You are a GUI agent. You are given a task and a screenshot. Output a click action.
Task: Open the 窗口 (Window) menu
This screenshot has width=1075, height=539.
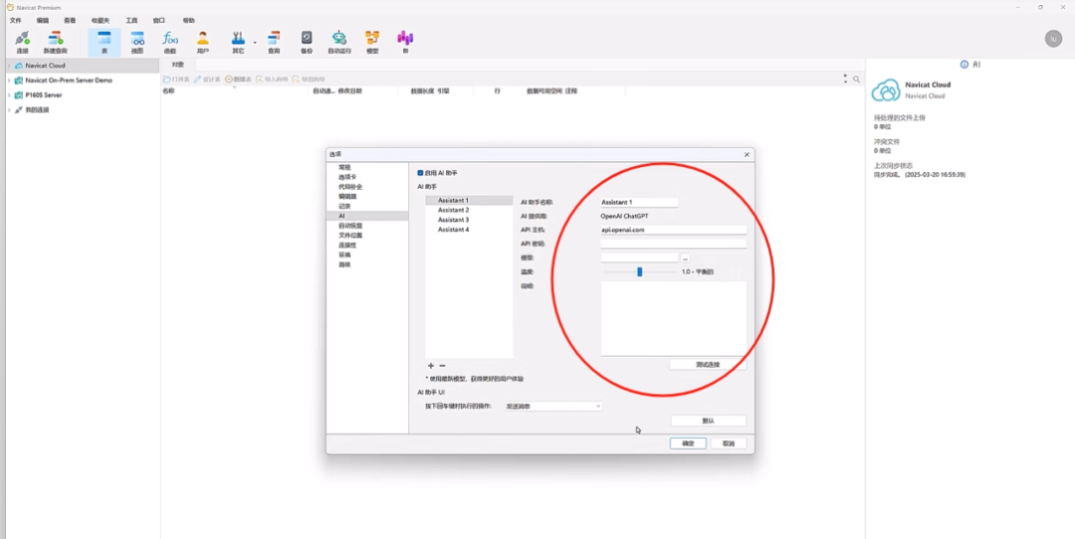click(x=158, y=21)
